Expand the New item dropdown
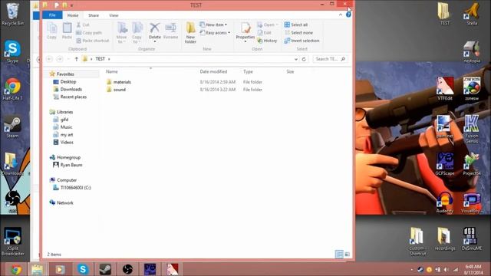Screen dimensions: 491x276 (x=213, y=25)
